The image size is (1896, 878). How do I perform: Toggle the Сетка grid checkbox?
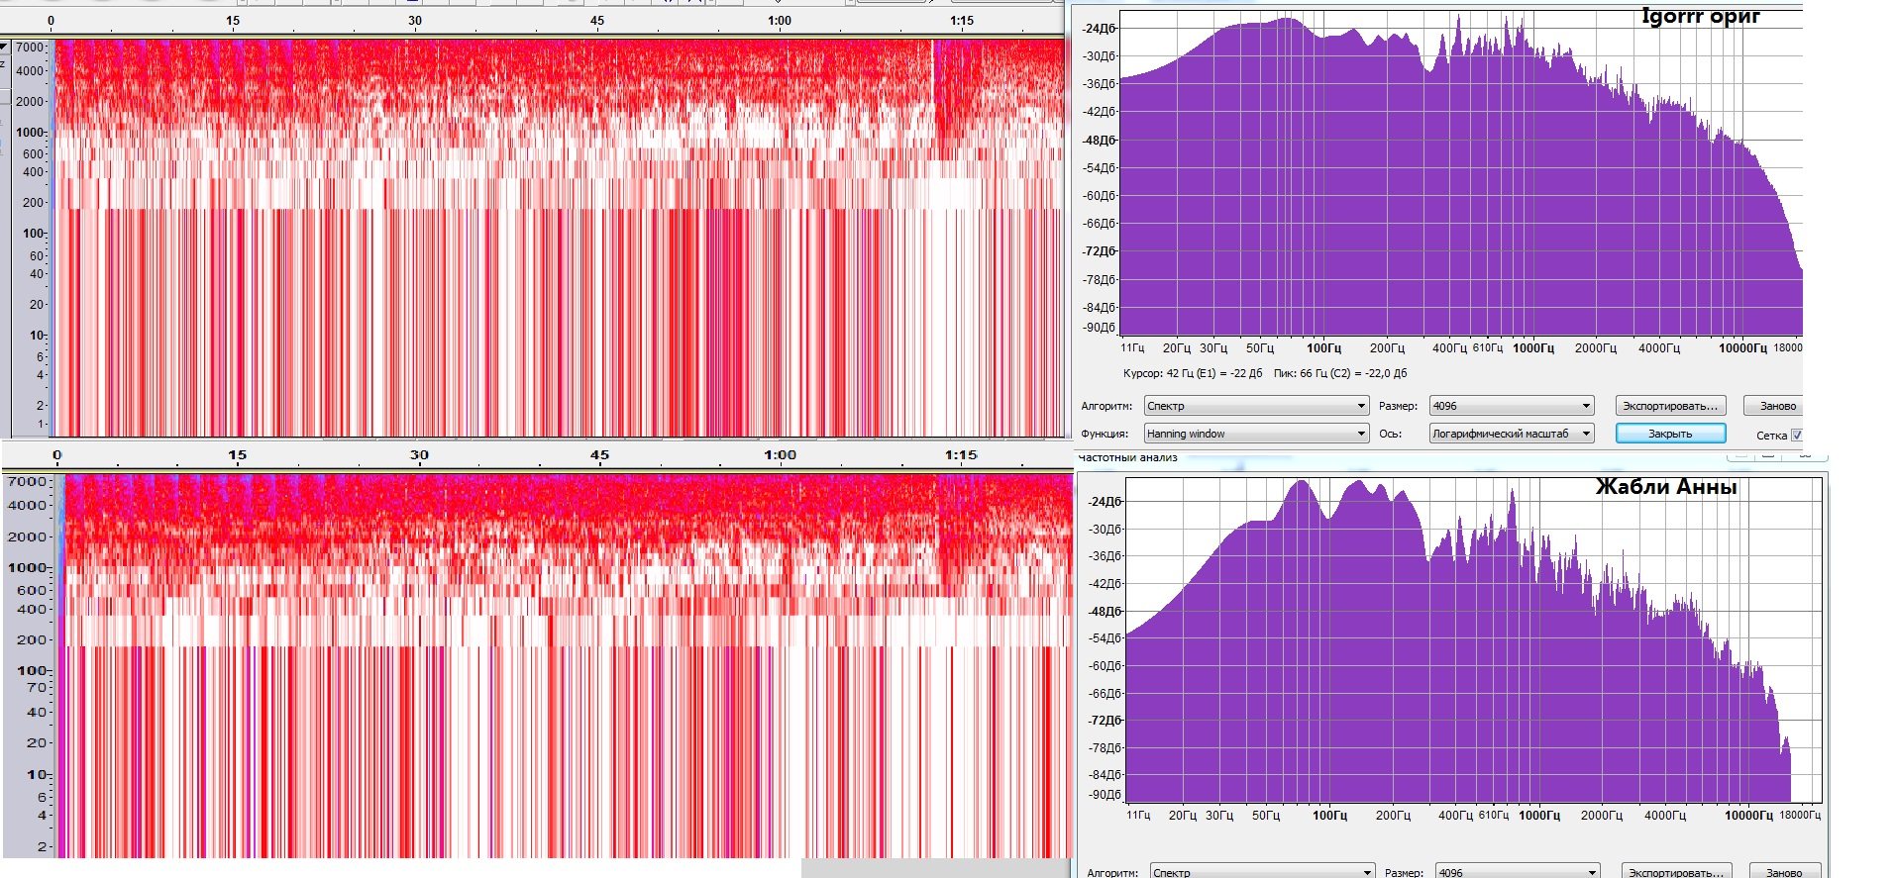click(1796, 436)
